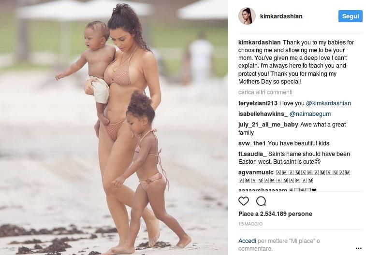
Task: Click the main beach photo
Action: coord(114,127)
